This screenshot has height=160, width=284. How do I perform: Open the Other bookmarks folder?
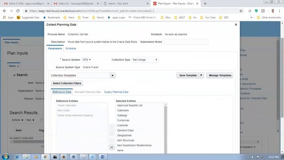click(x=269, y=17)
